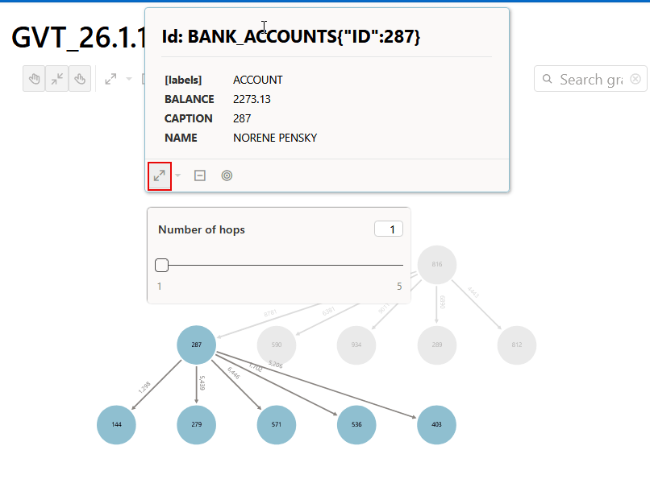
Task: Click the hops slider track near 5
Action: pyautogui.click(x=398, y=265)
